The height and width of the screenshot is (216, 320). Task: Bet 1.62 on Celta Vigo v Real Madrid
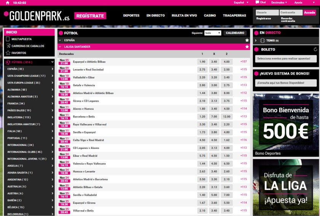click(226, 140)
